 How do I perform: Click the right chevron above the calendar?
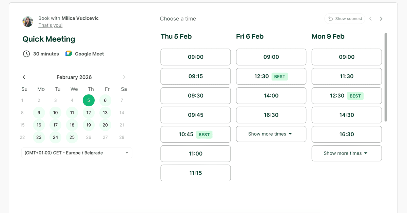pyautogui.click(x=124, y=77)
